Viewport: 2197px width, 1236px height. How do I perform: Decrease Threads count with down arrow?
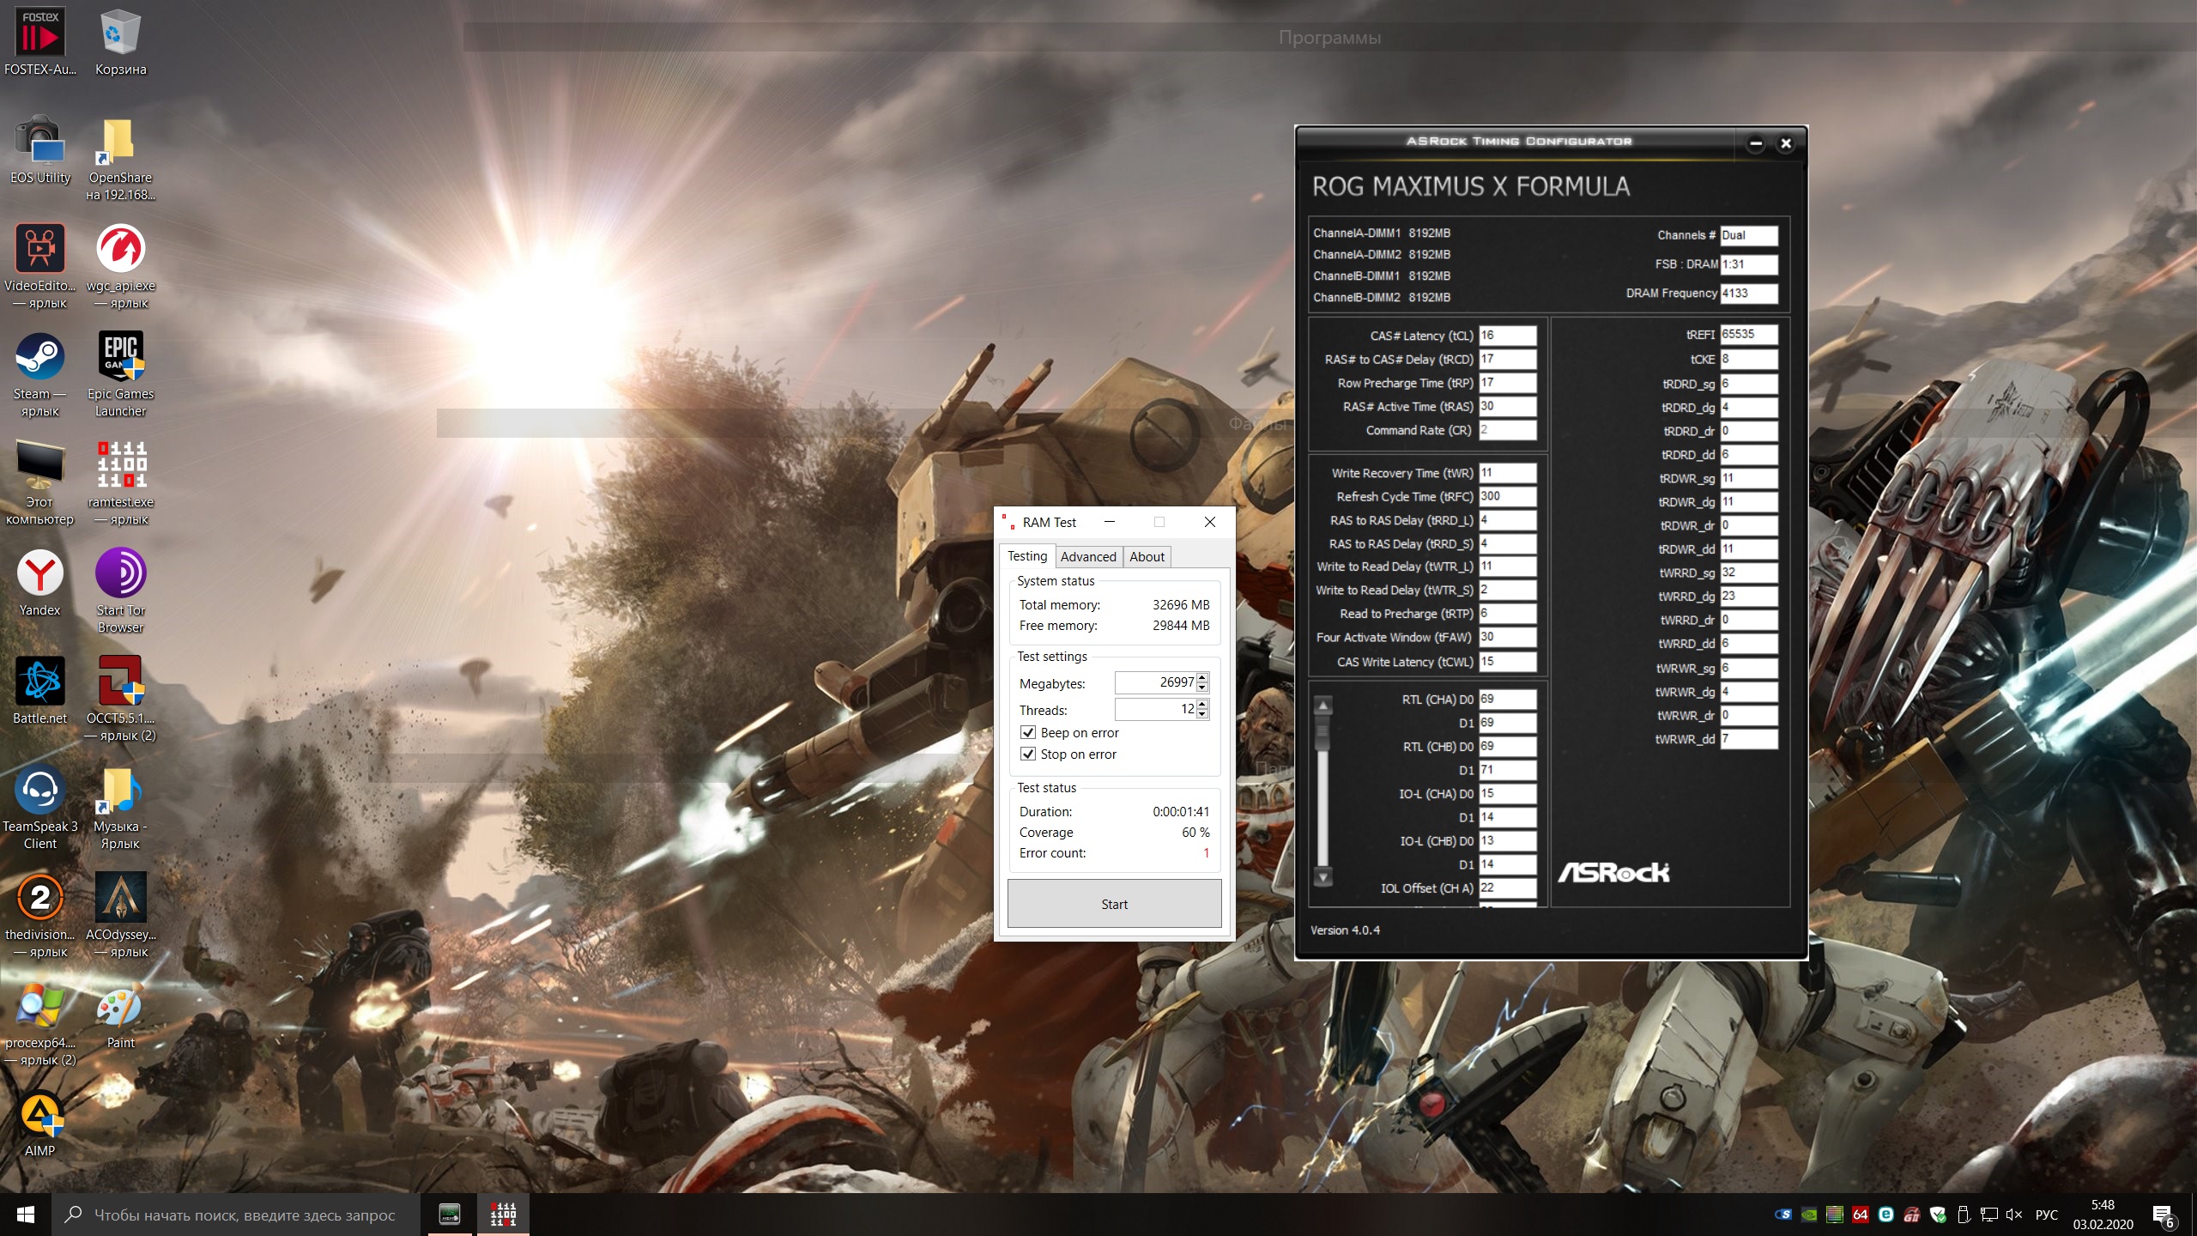[x=1202, y=714]
